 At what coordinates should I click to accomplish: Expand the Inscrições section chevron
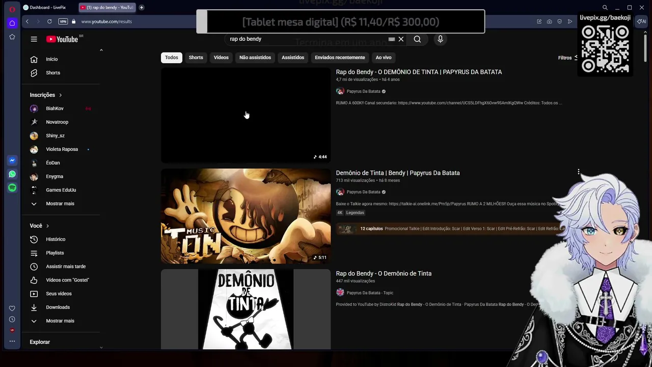60,95
